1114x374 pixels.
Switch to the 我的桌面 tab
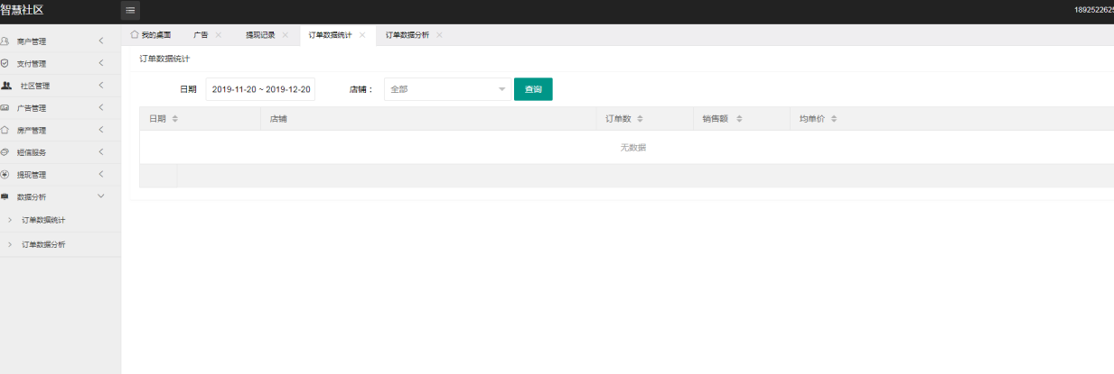pyautogui.click(x=151, y=35)
